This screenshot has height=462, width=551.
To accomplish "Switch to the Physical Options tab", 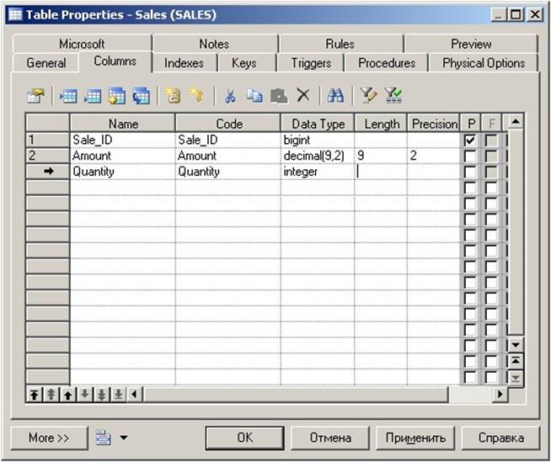I will tap(484, 63).
